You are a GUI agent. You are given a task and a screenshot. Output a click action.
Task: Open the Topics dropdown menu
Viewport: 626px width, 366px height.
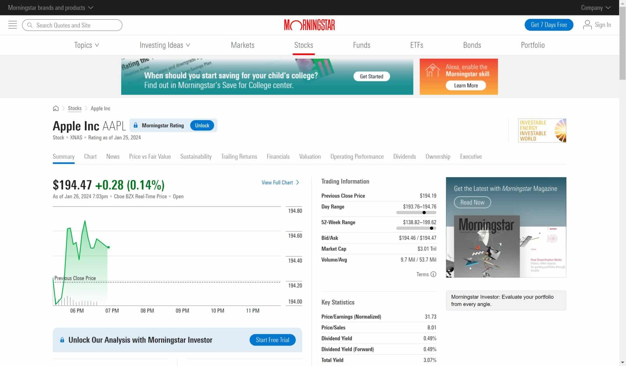coord(86,45)
